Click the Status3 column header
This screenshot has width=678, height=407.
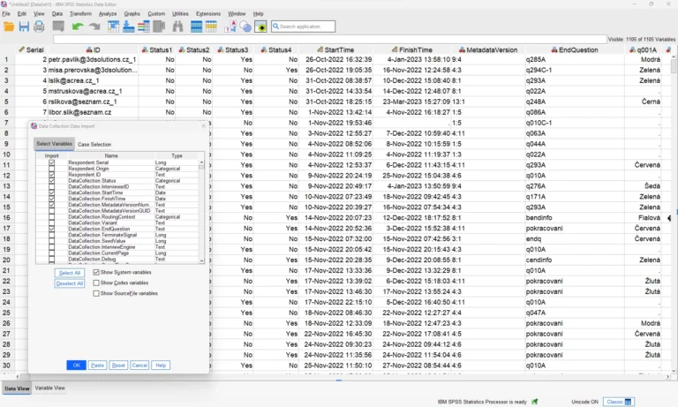(x=233, y=49)
